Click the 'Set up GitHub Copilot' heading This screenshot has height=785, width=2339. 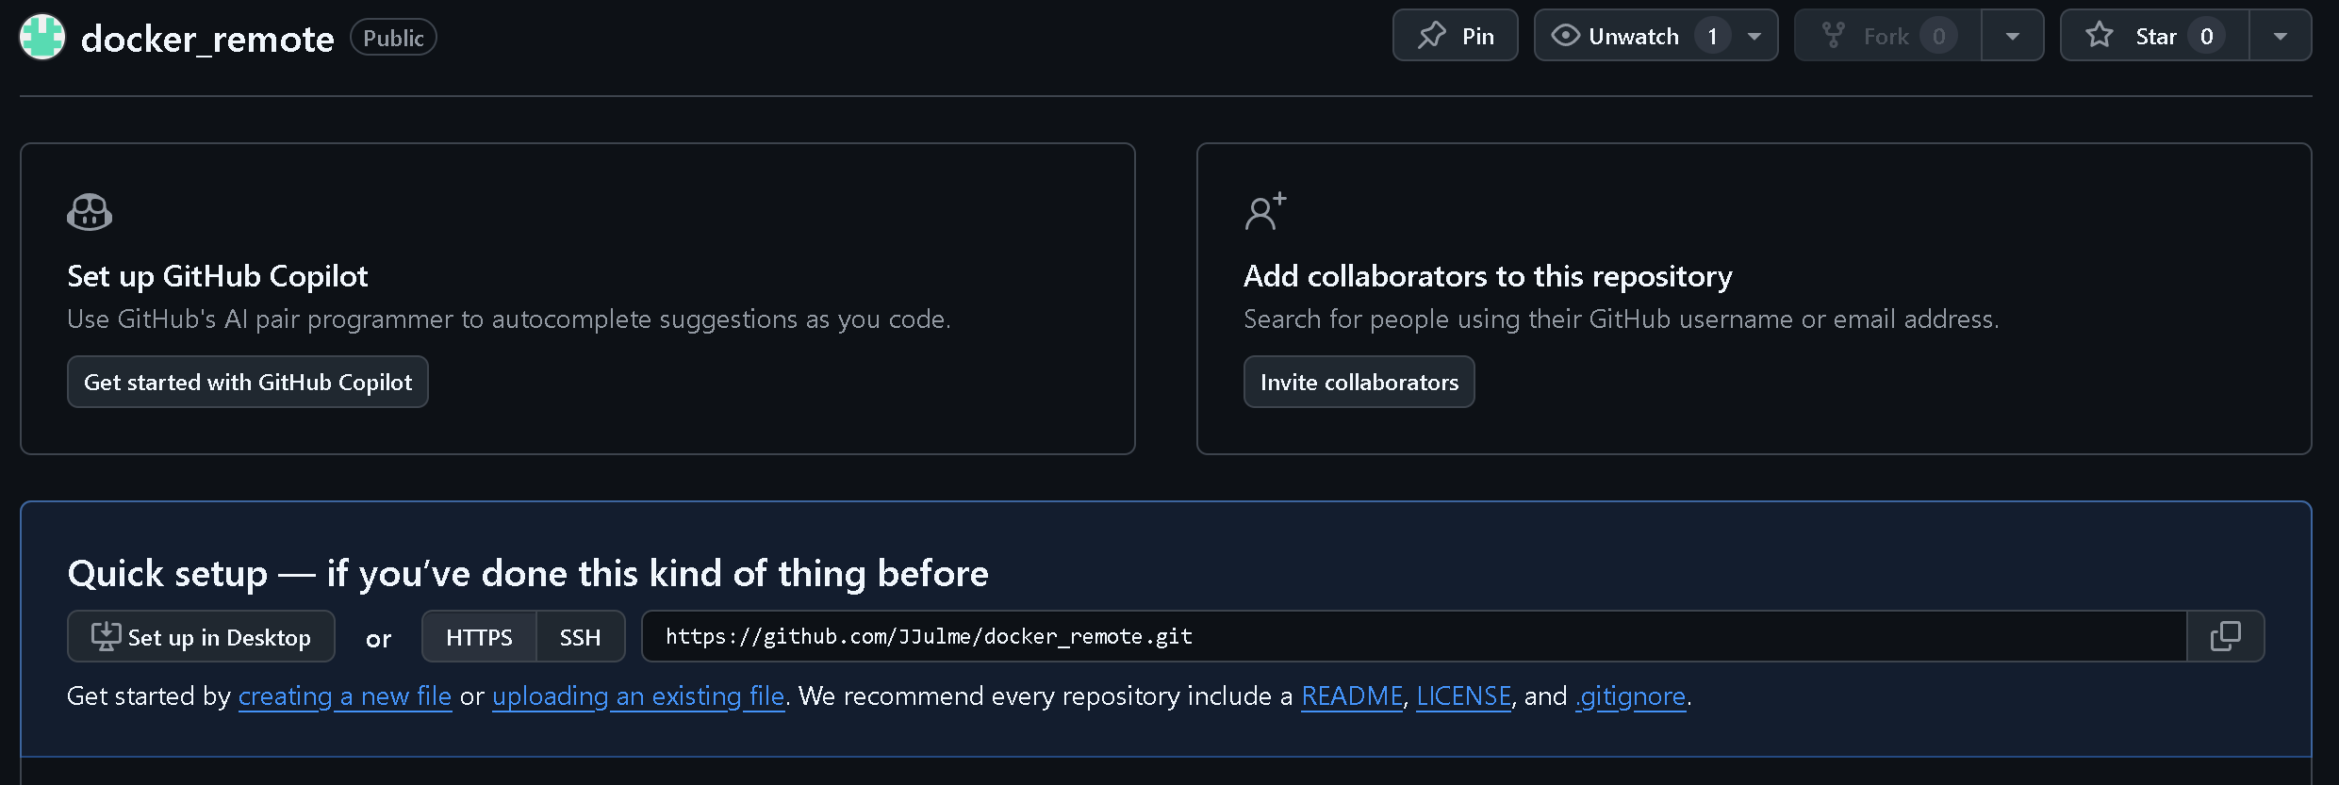pyautogui.click(x=218, y=276)
